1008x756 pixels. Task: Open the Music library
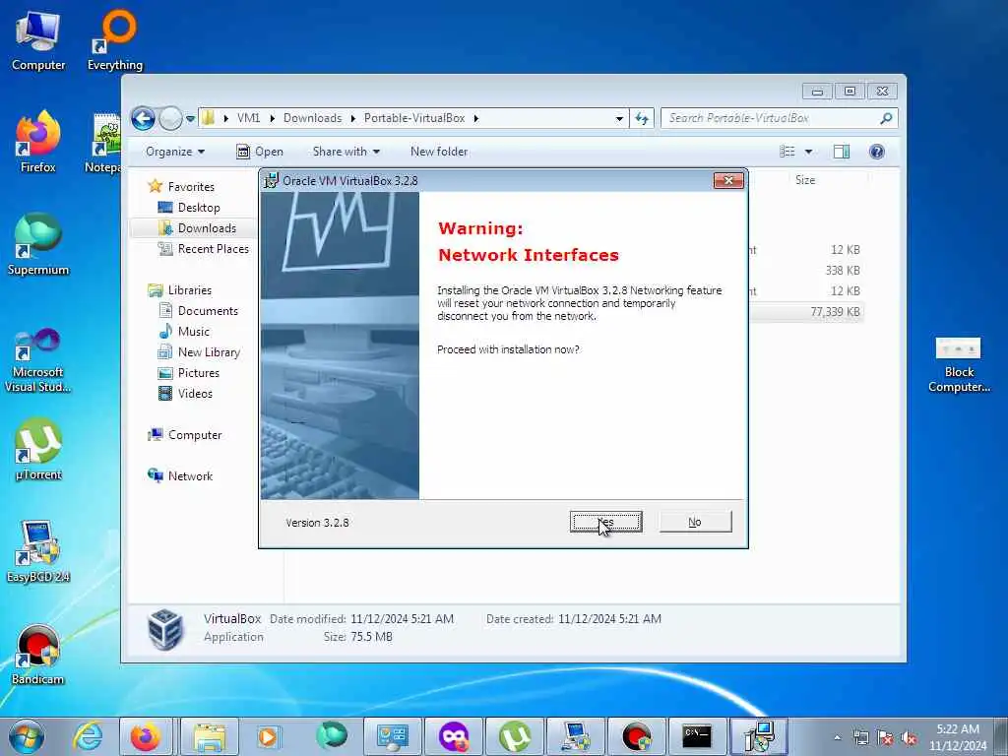point(193,332)
